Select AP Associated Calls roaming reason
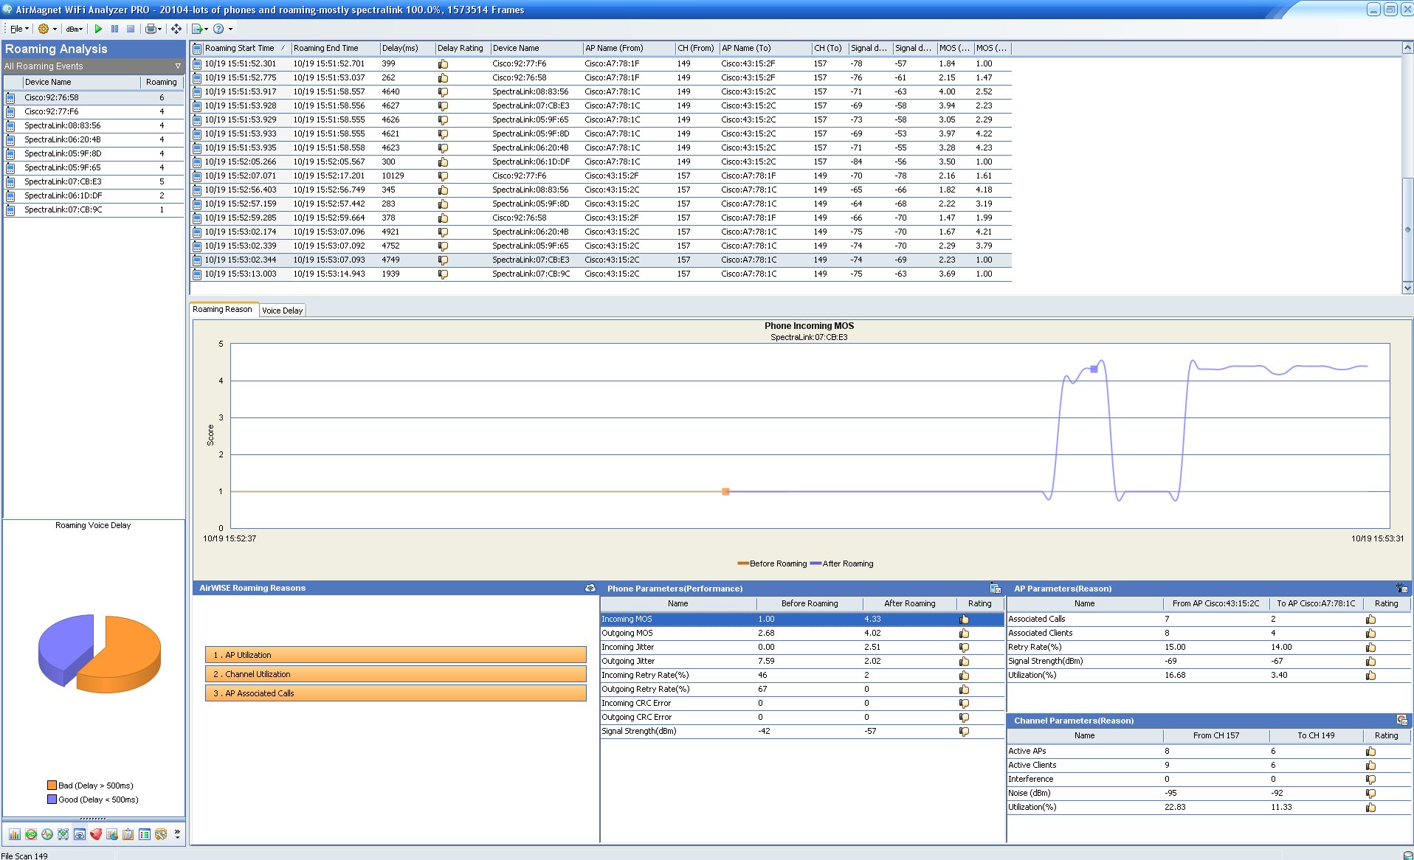The image size is (1414, 860). point(396,693)
